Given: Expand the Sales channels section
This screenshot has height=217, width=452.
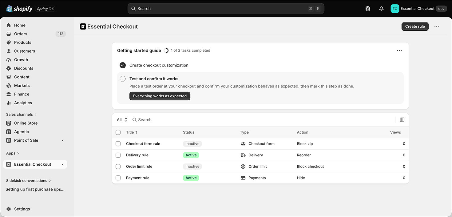Looking at the screenshot, I should point(21,115).
